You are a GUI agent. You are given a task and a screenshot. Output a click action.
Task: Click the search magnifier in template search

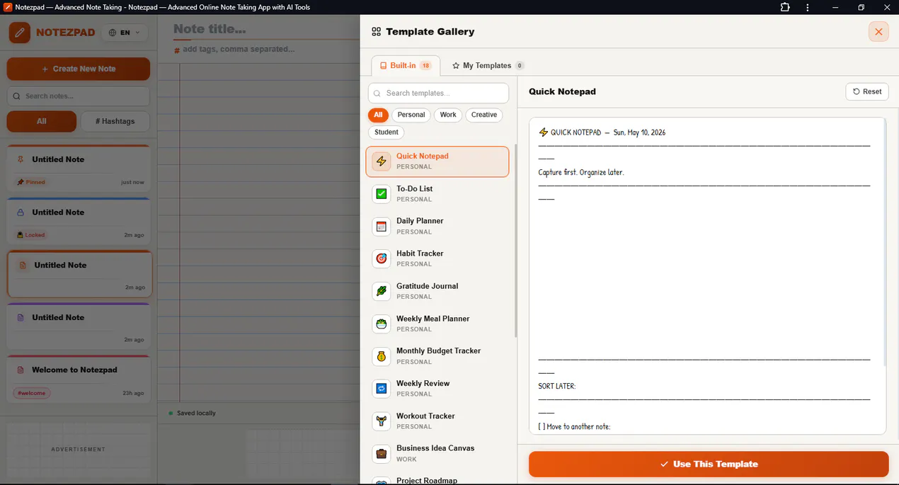tap(377, 93)
